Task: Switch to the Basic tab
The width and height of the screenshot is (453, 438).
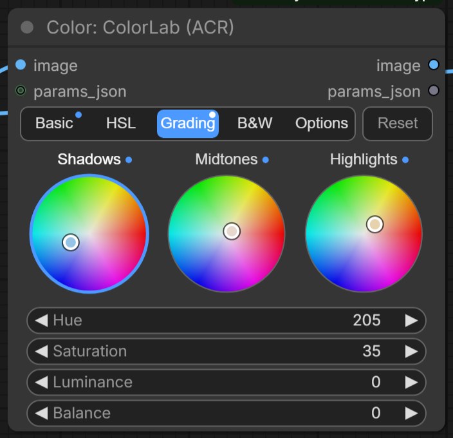Action: [x=54, y=124]
